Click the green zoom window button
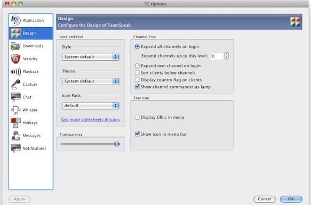 coord(21,4)
